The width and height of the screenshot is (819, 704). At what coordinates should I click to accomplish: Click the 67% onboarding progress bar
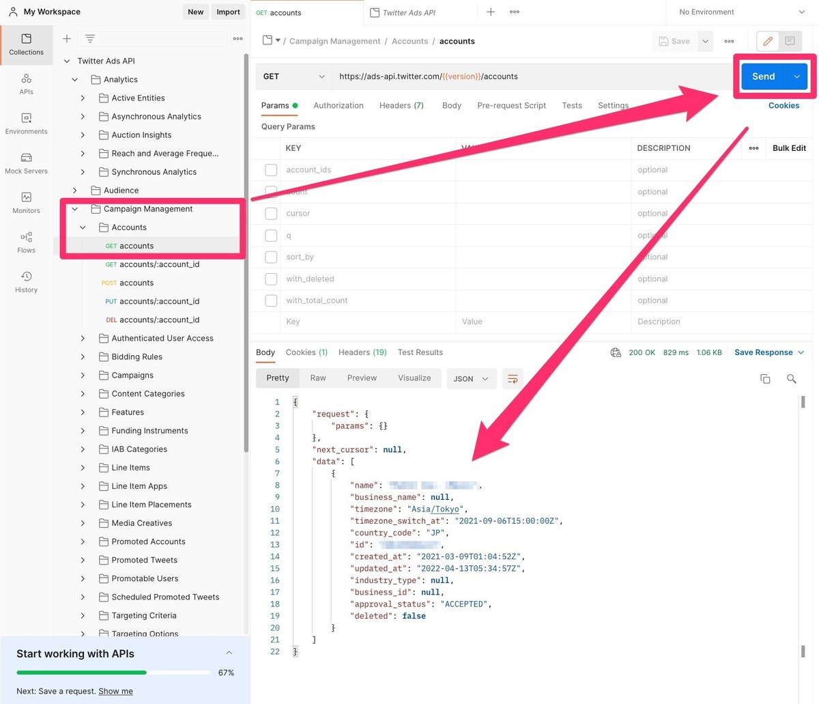(x=113, y=673)
